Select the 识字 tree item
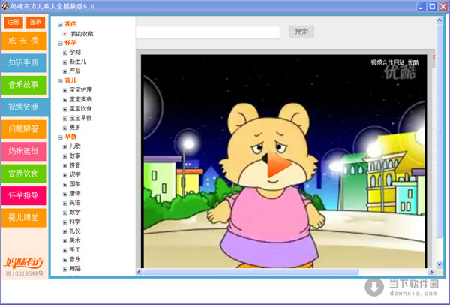450x305 pixels. click(75, 174)
